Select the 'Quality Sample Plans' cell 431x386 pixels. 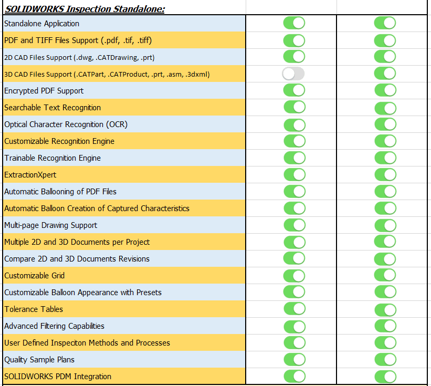[124, 359]
